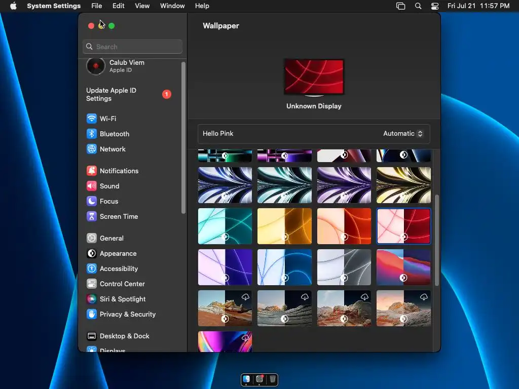Click the General gear icon

click(x=92, y=238)
